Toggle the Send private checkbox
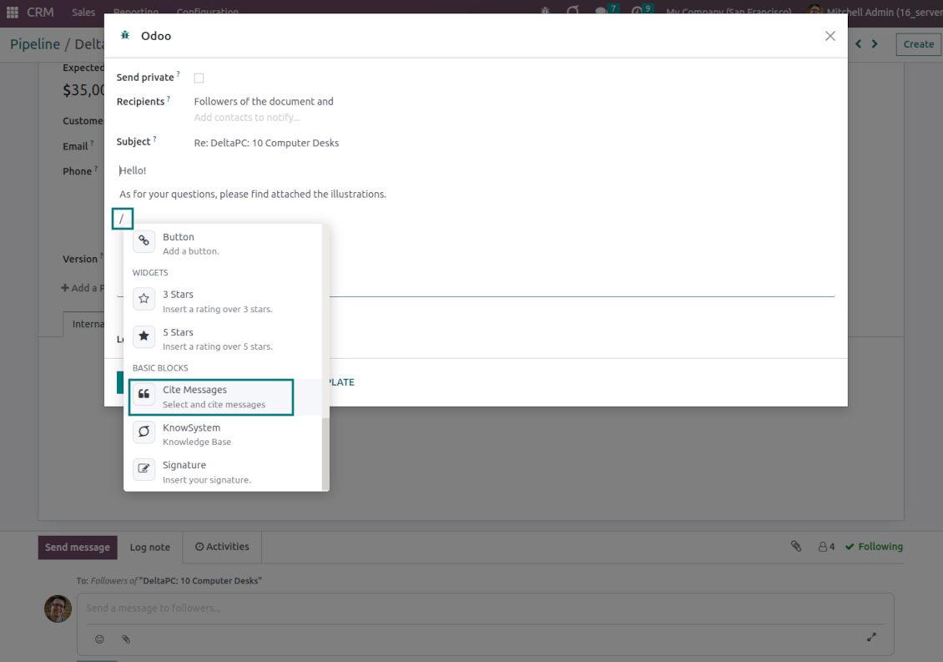Screen dimensions: 943x662 click(199, 78)
